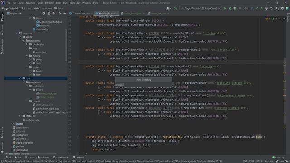290x163 pixels.
Task: Collapse the recipes folder
Action: 27,101
